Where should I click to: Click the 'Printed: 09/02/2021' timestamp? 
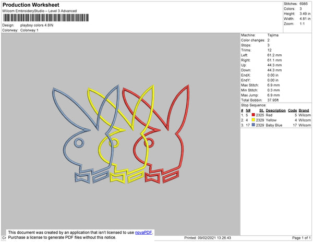[x=208, y=238]
